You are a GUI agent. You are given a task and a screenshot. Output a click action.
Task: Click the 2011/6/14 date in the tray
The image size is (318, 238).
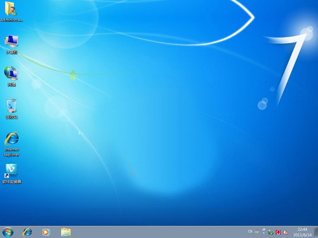click(302, 235)
